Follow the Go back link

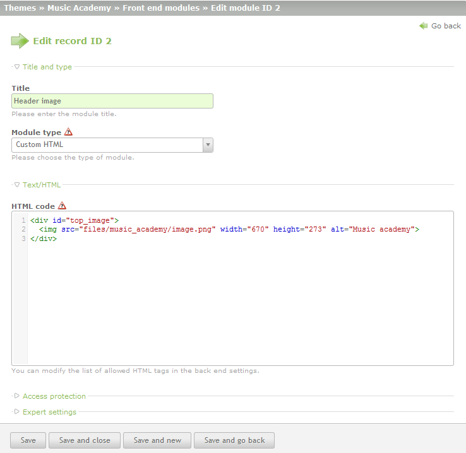pyautogui.click(x=446, y=26)
